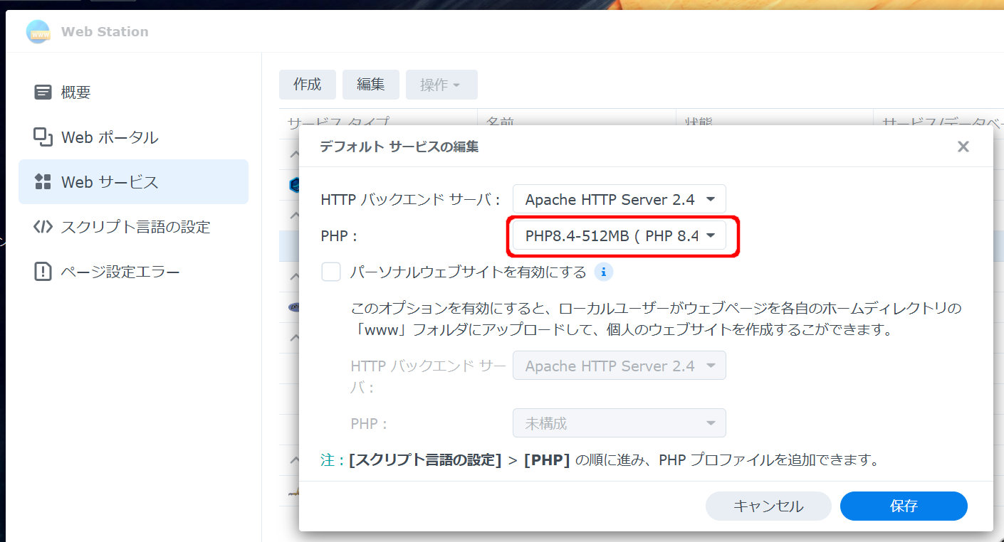Click the Web Station app logo
This screenshot has height=542, width=1004.
[38, 32]
